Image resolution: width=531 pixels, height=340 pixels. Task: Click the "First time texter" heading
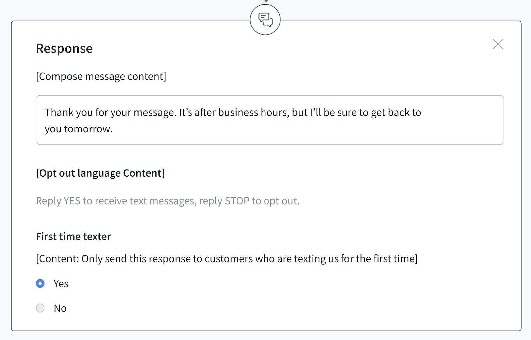pos(73,236)
